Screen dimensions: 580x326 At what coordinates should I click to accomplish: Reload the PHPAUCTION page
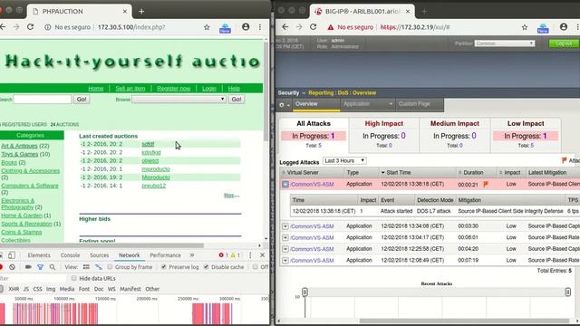31,27
